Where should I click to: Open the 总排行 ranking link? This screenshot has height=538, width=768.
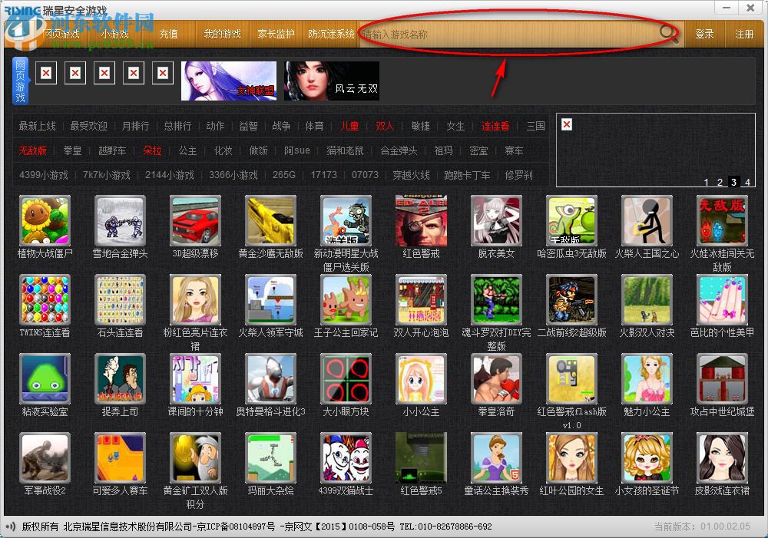coord(177,127)
